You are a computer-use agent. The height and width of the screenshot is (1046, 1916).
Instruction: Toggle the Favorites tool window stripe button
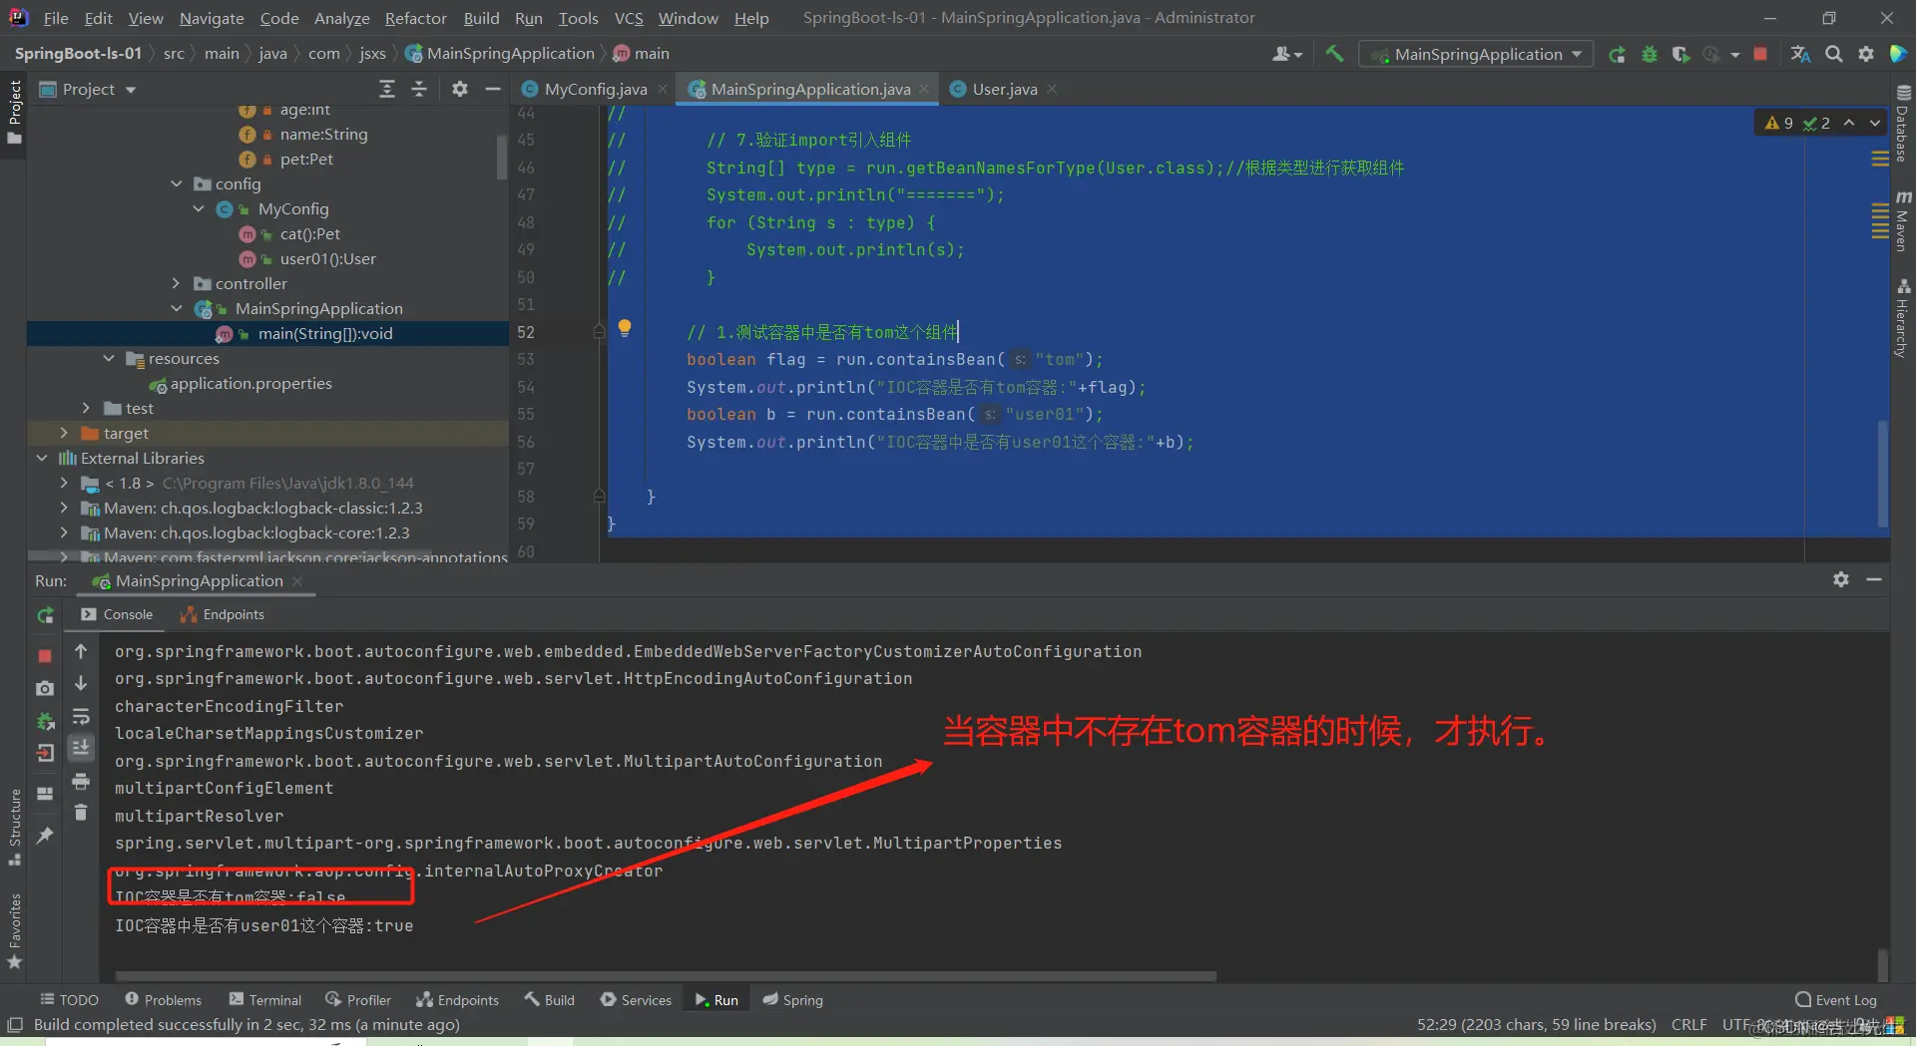[x=14, y=930]
